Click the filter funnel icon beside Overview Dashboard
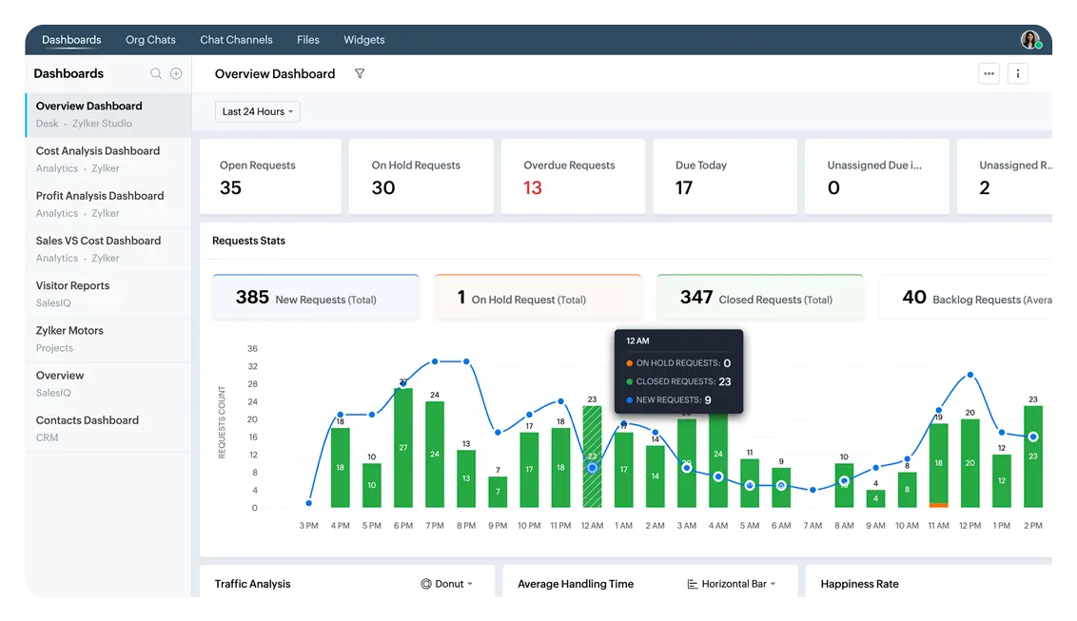The width and height of the screenshot is (1077, 621). (x=360, y=74)
